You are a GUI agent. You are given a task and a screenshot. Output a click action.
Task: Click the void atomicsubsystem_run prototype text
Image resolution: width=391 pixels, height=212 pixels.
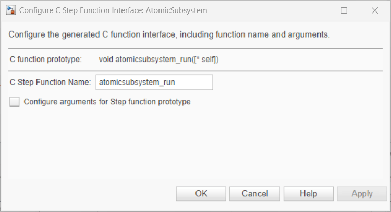click(x=158, y=60)
